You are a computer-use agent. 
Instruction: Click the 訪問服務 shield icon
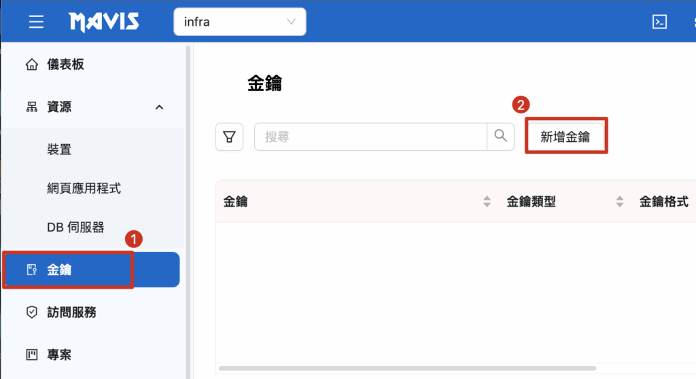(31, 312)
